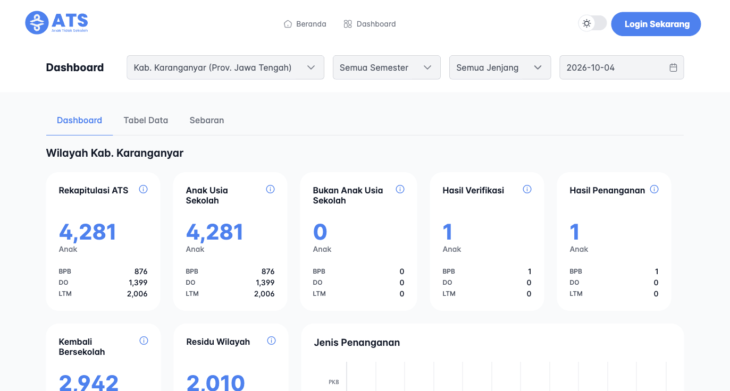The width and height of the screenshot is (730, 391).
Task: Click the PKB label on chart axis
Action: pos(334,382)
